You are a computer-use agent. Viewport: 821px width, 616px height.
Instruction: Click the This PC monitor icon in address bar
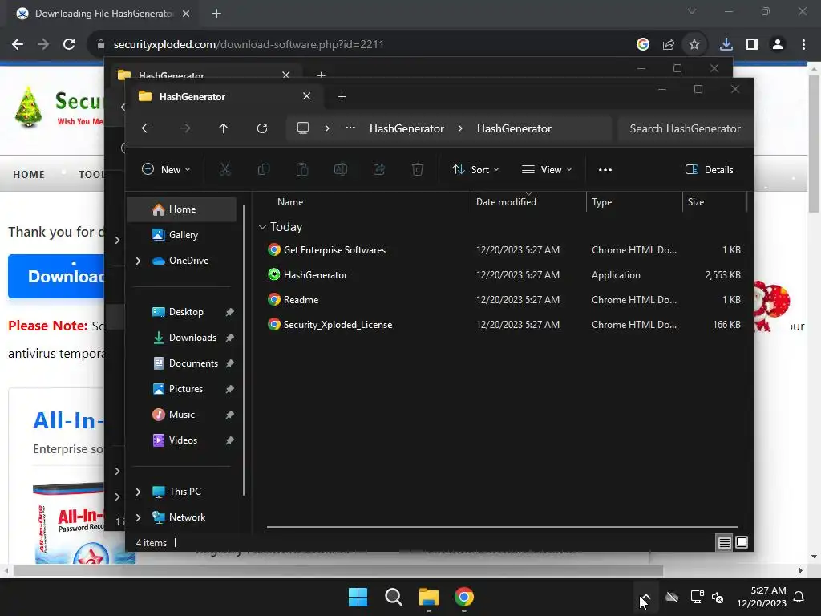click(303, 128)
